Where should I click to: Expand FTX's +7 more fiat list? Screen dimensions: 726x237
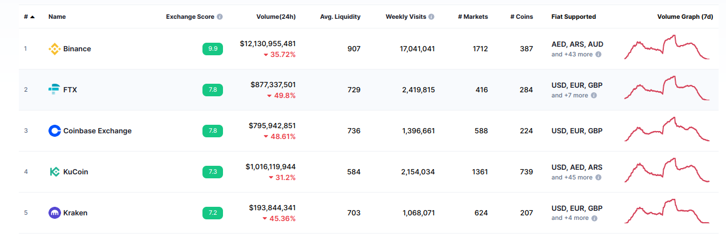pyautogui.click(x=569, y=96)
